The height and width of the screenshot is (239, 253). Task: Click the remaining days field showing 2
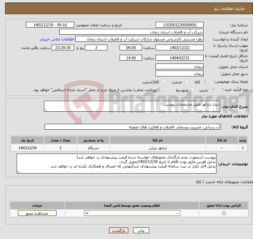pos(96,47)
